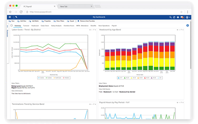Screen dimensions: 198x124
Task: Click Headcount by Gender drill down link
Action: 127,92
